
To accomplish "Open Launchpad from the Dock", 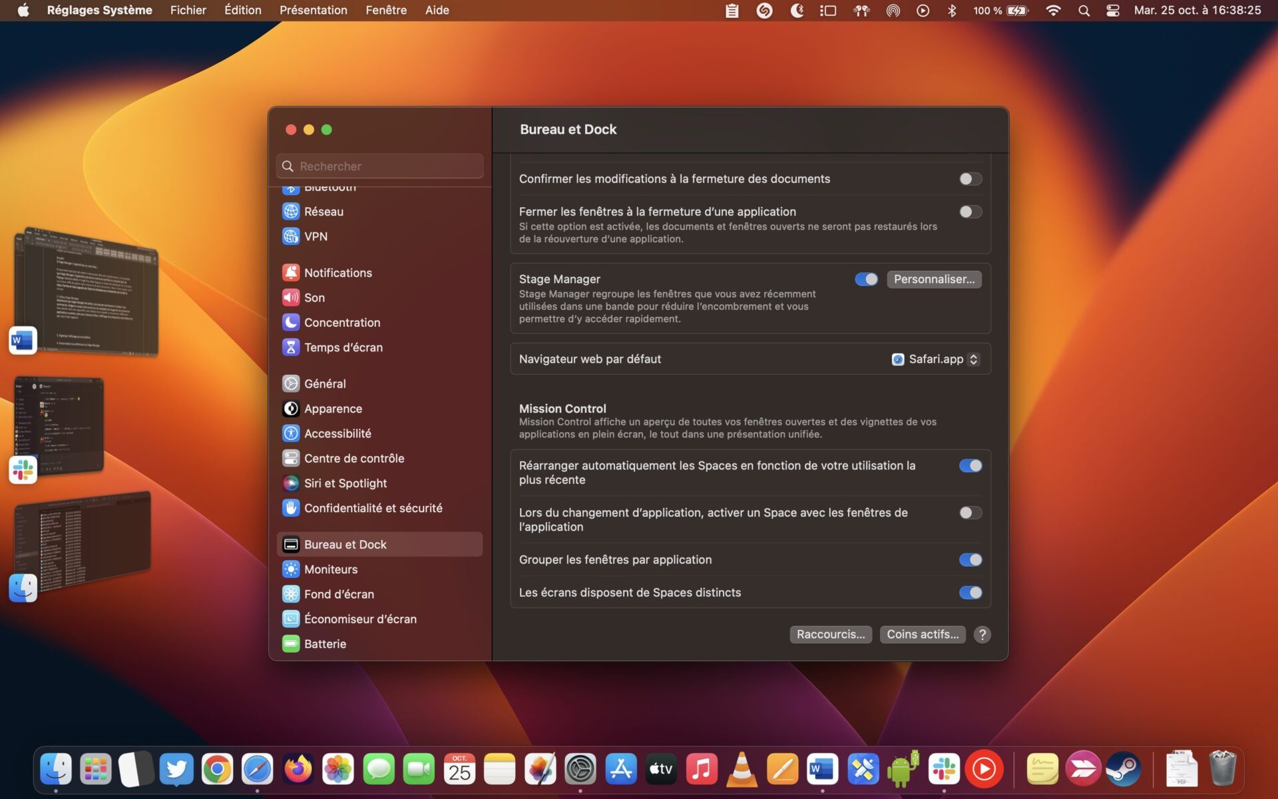I will [x=96, y=770].
